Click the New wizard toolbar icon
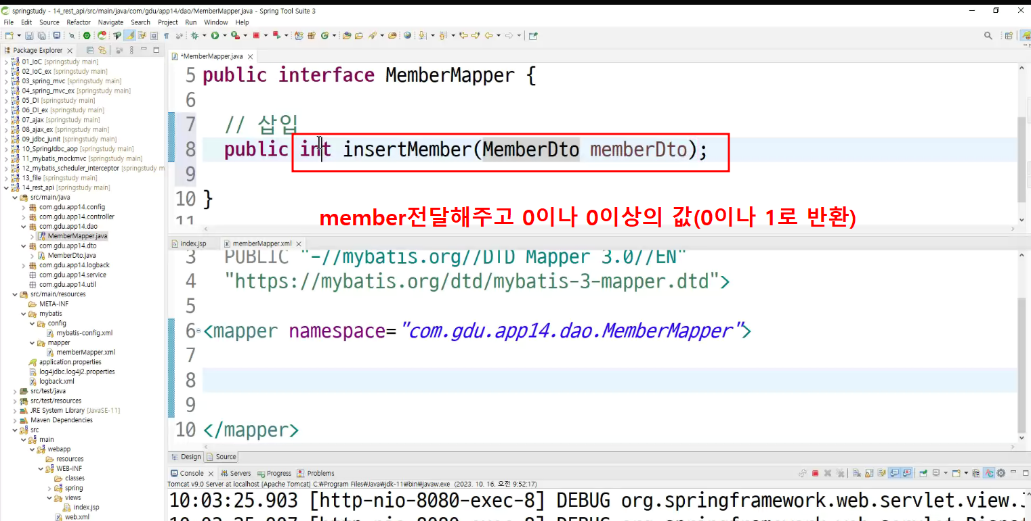Viewport: 1031px width, 521px height. point(9,35)
